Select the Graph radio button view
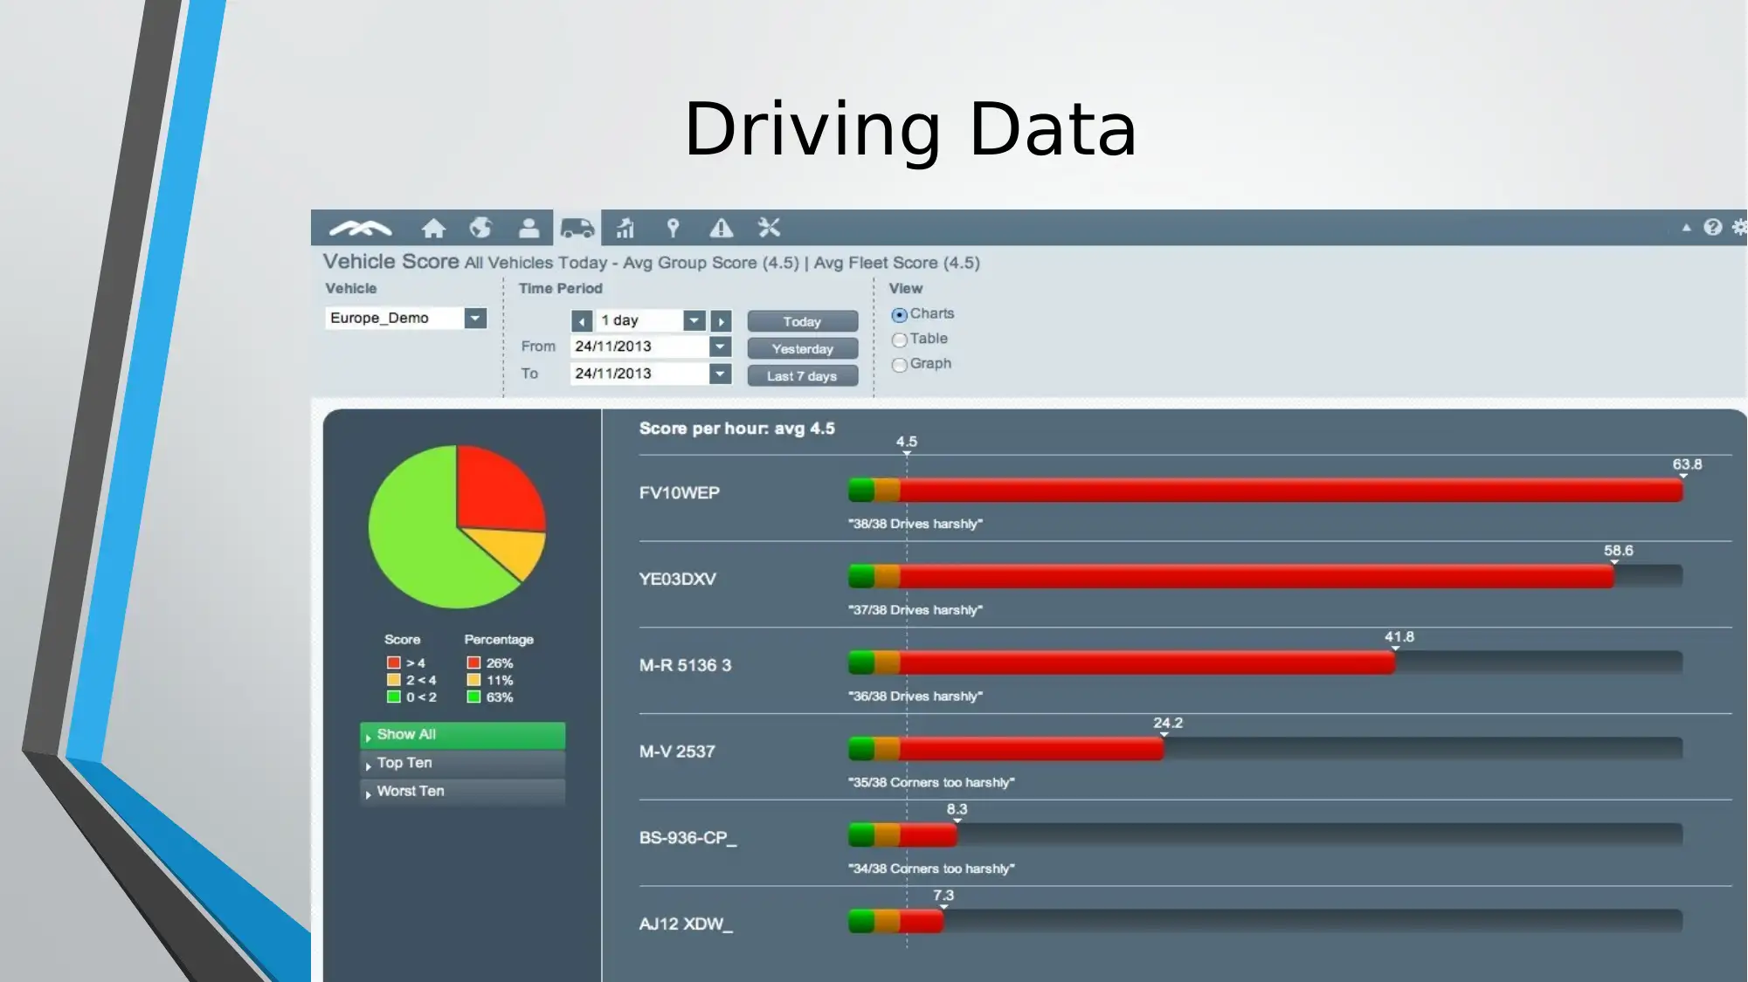Image resolution: width=1748 pixels, height=982 pixels. (x=899, y=363)
